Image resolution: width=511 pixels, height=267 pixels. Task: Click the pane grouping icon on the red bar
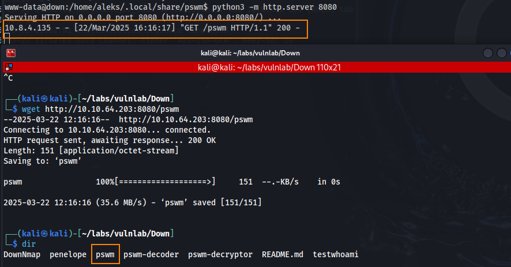(7, 67)
